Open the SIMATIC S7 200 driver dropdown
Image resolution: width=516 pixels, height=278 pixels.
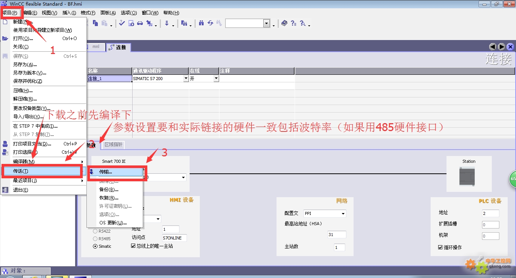(186, 79)
